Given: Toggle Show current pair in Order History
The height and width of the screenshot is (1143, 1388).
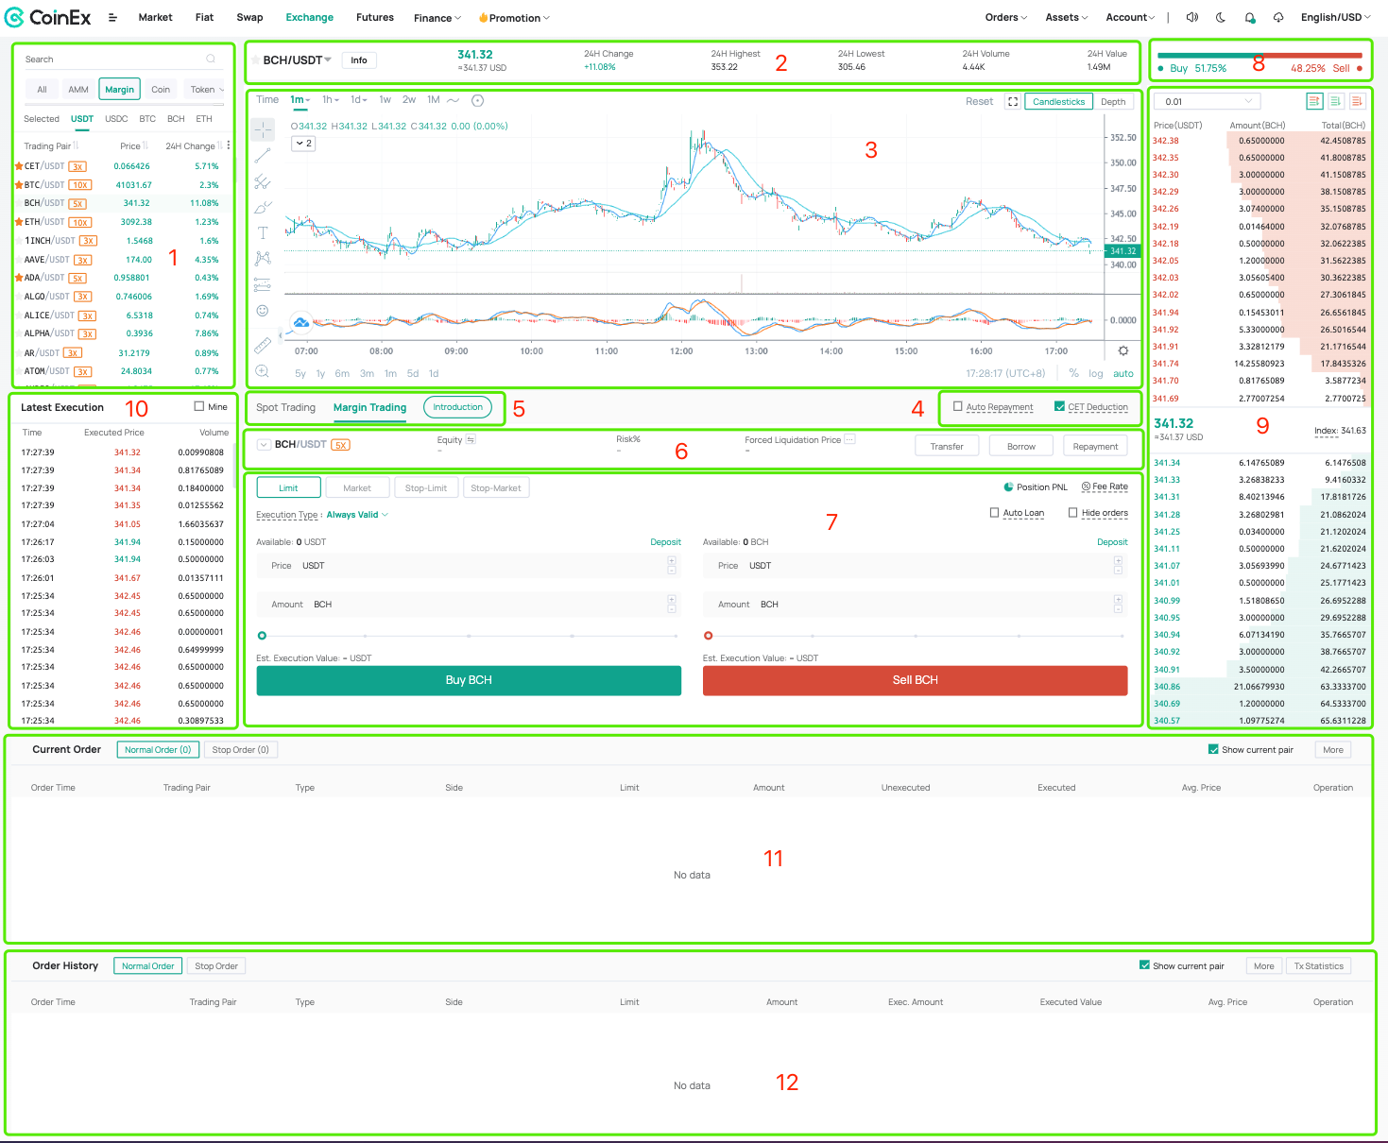Looking at the screenshot, I should (x=1144, y=965).
